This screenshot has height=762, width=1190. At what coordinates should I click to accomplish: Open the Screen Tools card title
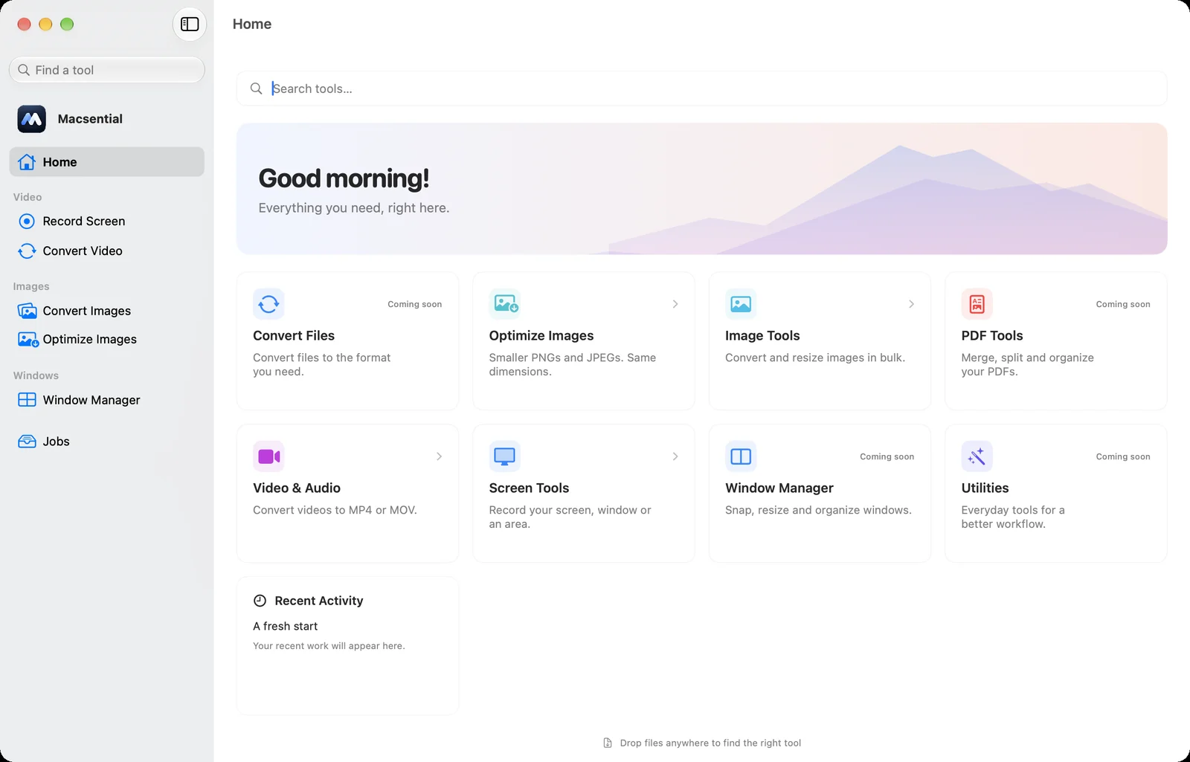[x=529, y=488]
